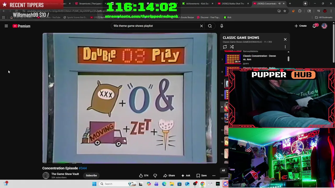Viewport: 335px width, 188px height.
Task: Open Discover - Find Top bookmark
Action: 208,17
